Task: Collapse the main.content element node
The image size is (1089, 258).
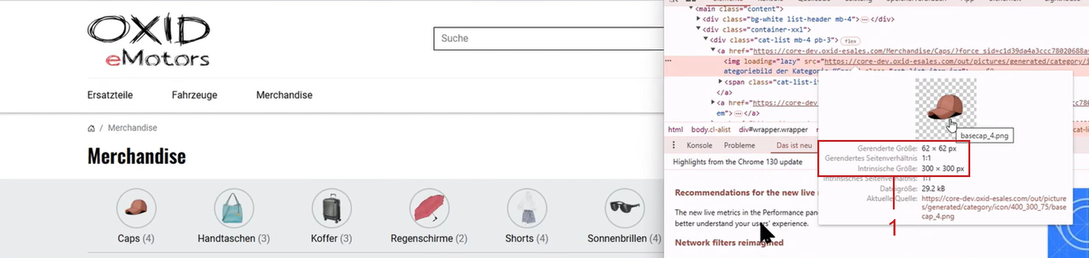Action: pyautogui.click(x=691, y=9)
